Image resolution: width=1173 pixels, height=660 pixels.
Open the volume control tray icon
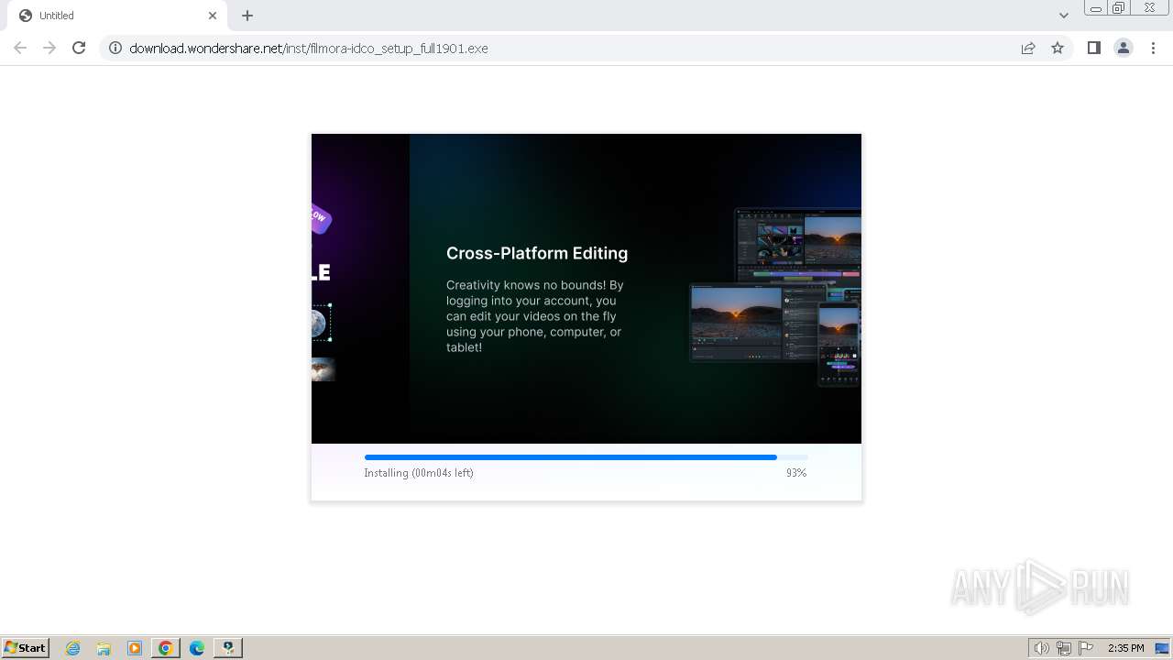1041,648
